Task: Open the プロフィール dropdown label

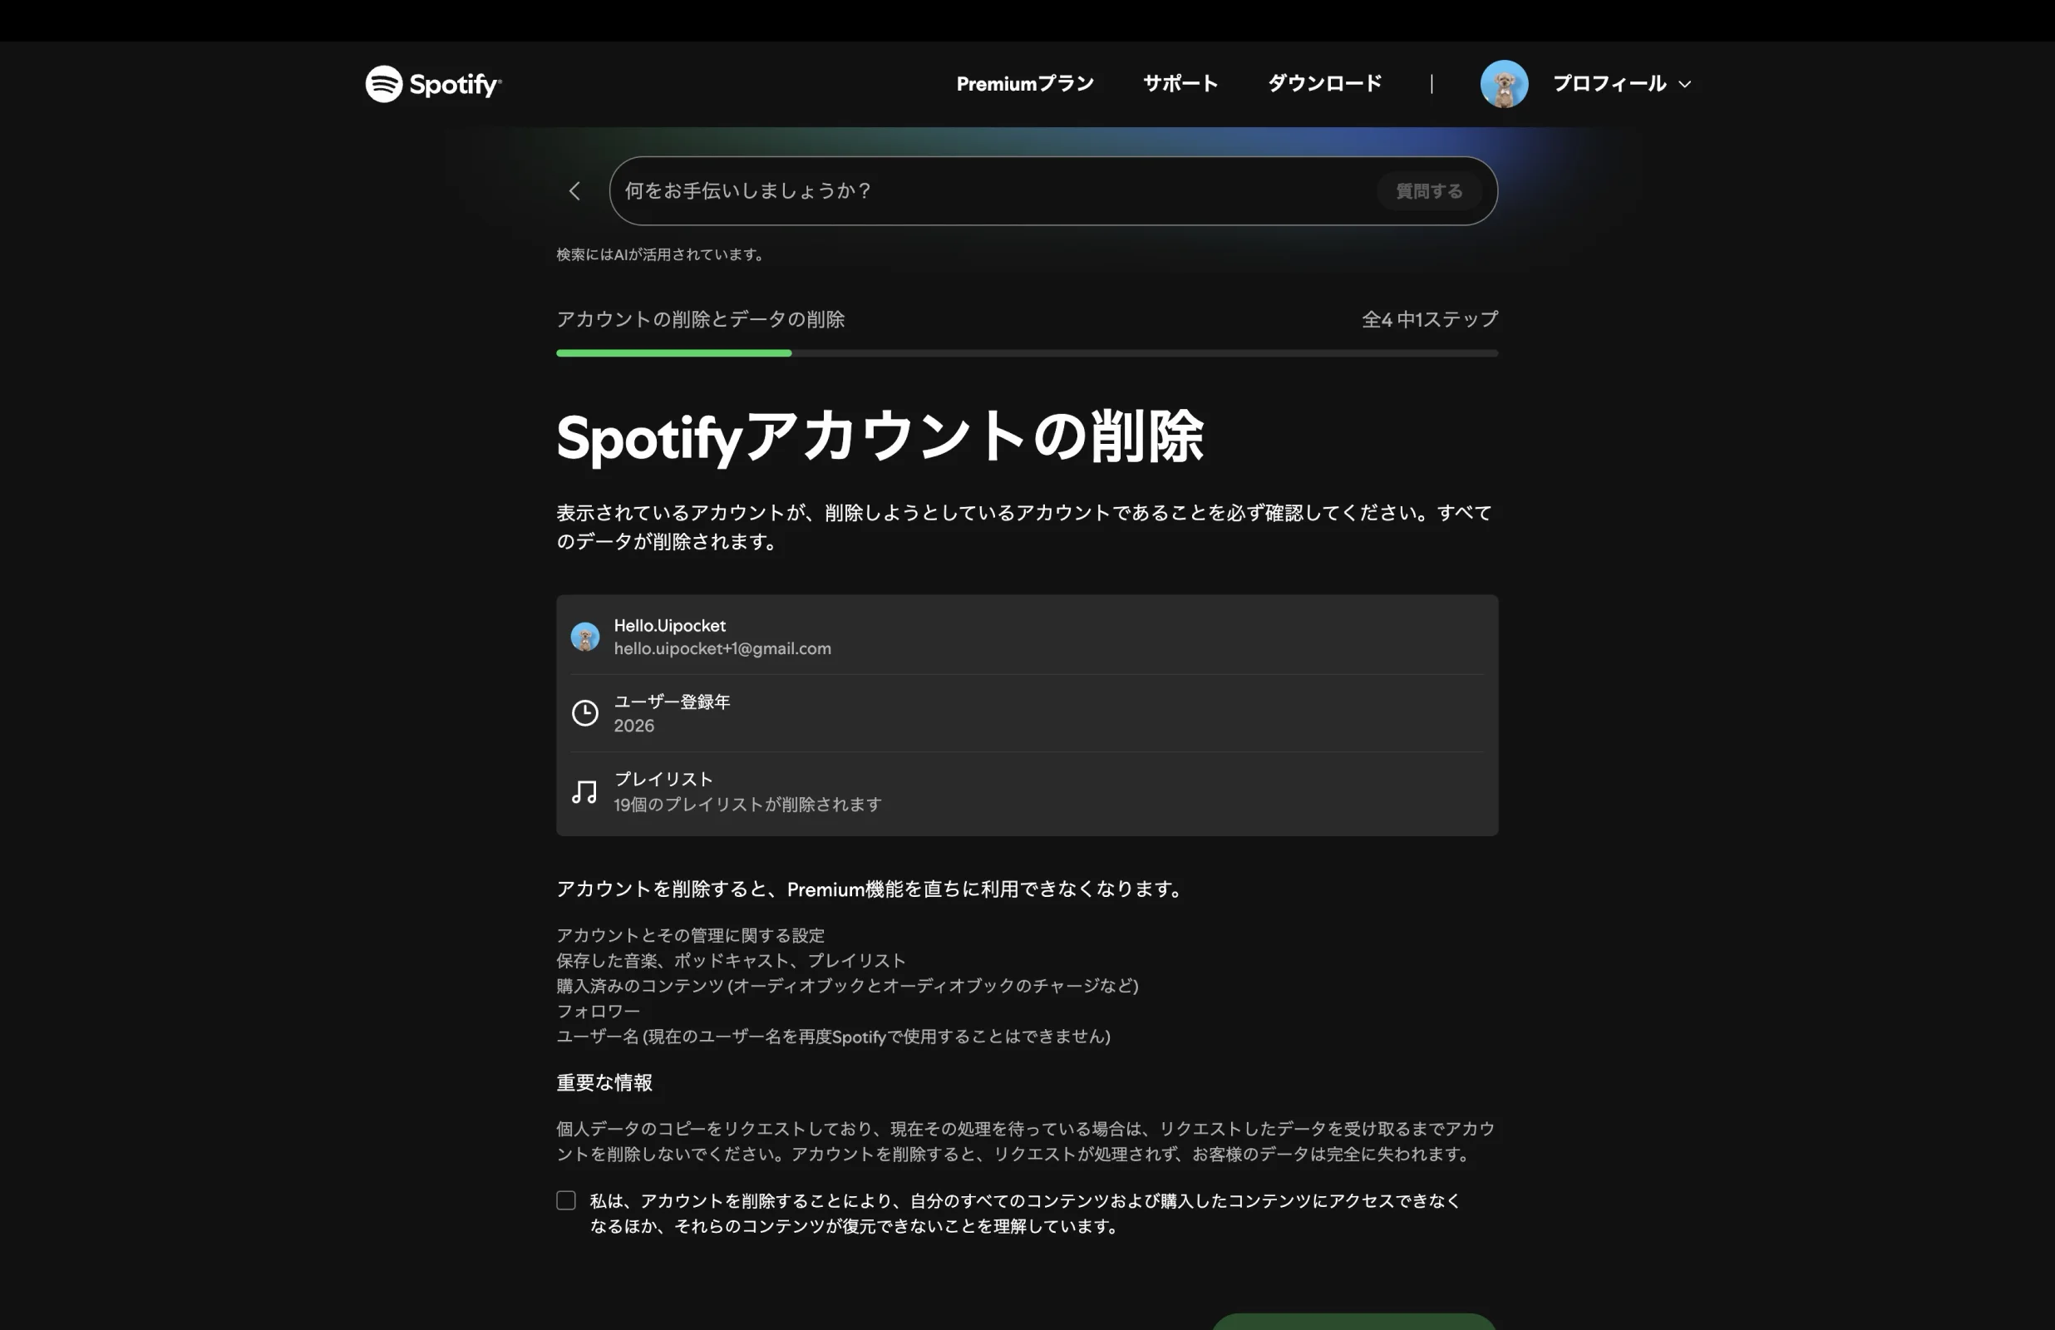Action: click(x=1609, y=84)
